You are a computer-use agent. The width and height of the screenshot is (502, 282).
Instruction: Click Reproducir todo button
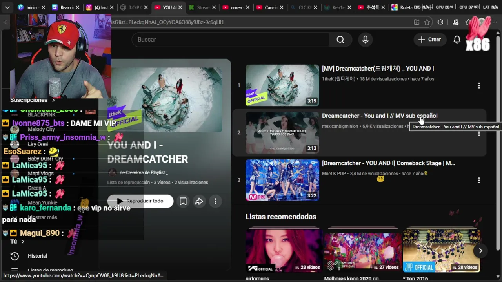[140, 201]
